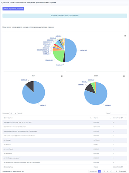Expand the records-per-page dropdown
Image resolution: width=129 pixels, height=173 pixels.
(x=13, y=113)
